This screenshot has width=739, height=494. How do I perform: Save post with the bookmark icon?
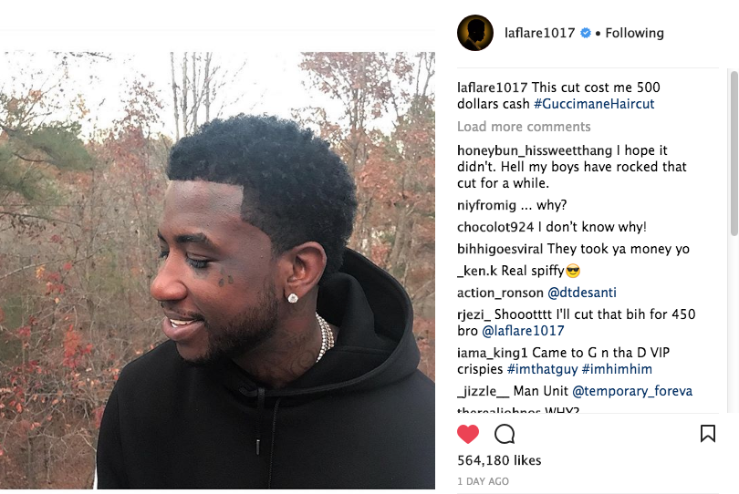coord(707,433)
